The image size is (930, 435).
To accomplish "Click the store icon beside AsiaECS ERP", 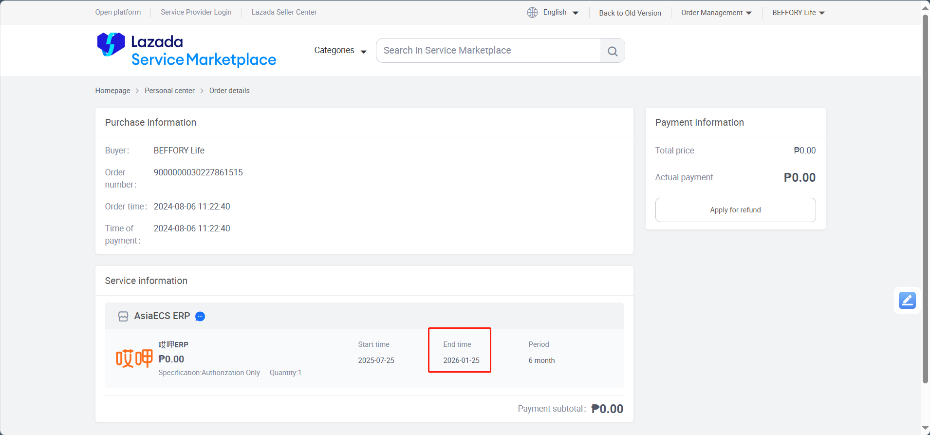I will pyautogui.click(x=123, y=317).
